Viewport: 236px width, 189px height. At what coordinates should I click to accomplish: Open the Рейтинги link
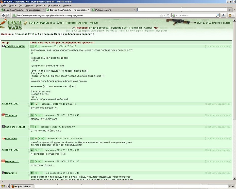136,28
